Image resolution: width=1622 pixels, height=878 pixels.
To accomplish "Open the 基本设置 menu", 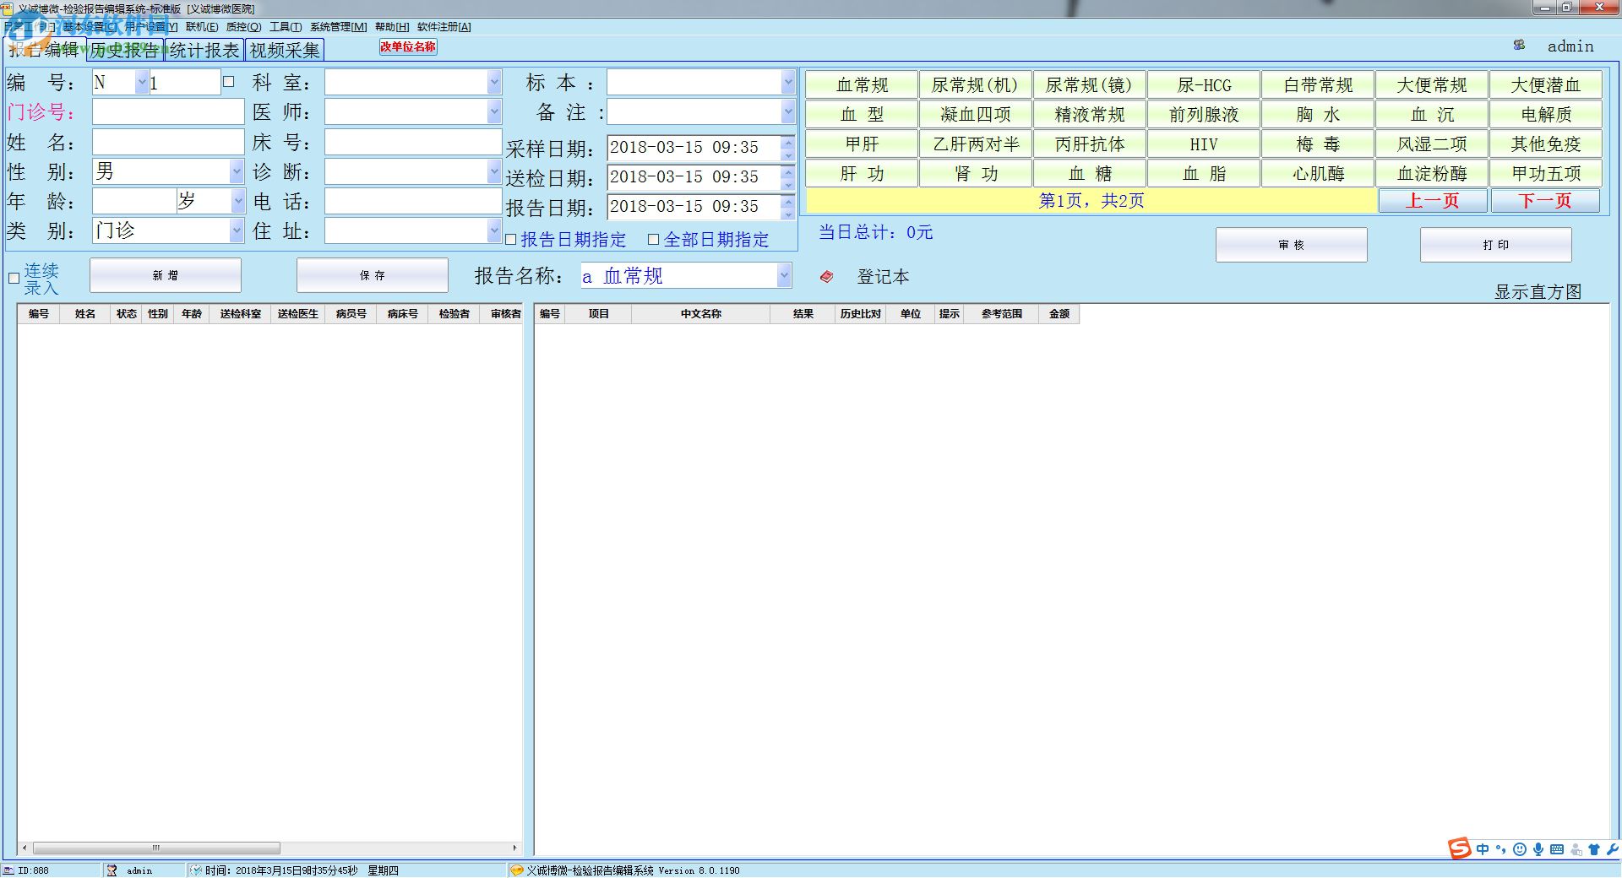I will click(90, 27).
